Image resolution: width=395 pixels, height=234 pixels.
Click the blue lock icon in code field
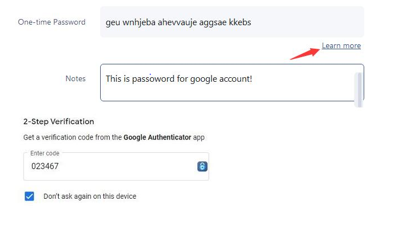point(203,166)
